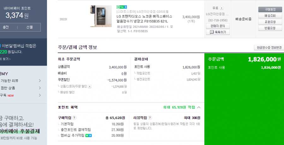Select the 선물 option under Naver Pay points
The width and height of the screenshot is (284, 145).
[30, 27]
